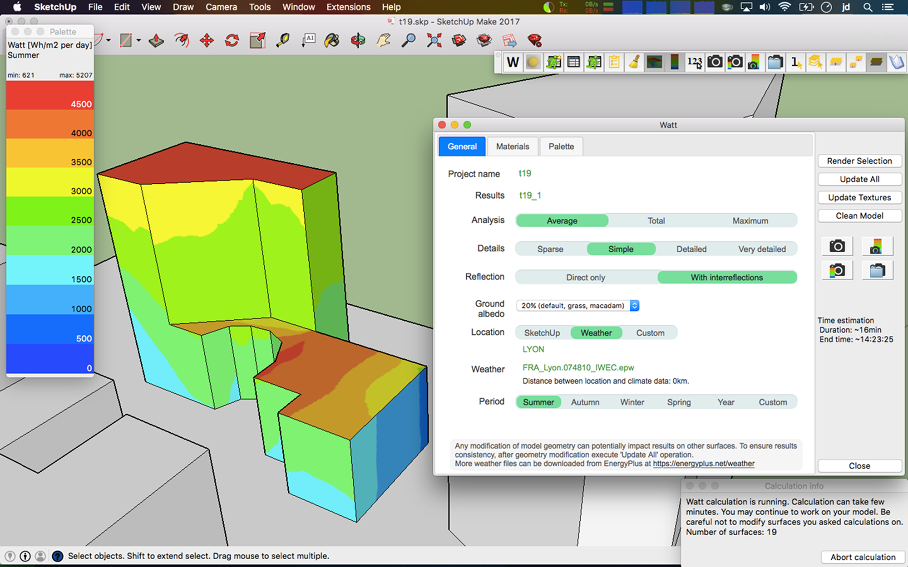The height and width of the screenshot is (567, 908).
Task: Set Analysis to Total
Action: [x=656, y=221]
